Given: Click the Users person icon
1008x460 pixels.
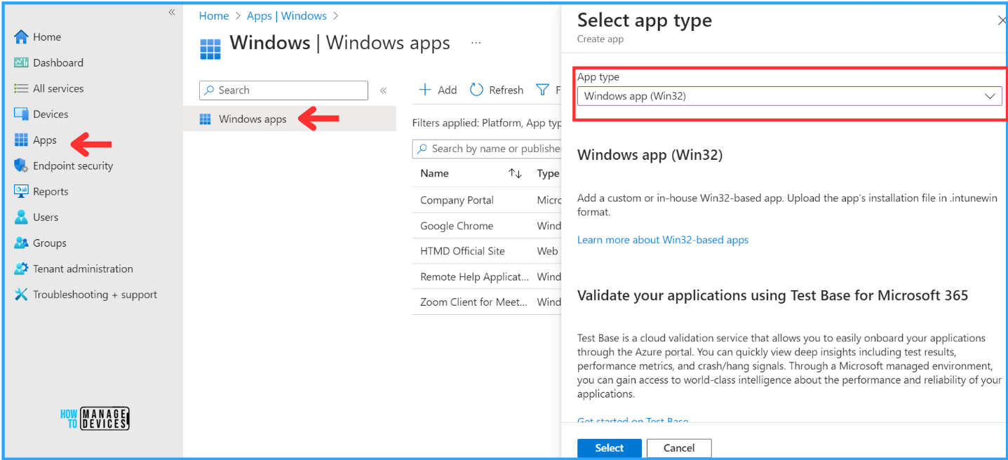Looking at the screenshot, I should pyautogui.click(x=21, y=217).
